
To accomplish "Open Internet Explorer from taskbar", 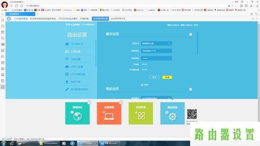I will click(12, 143).
